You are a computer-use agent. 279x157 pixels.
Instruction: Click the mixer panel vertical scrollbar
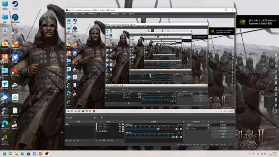click(x=184, y=133)
